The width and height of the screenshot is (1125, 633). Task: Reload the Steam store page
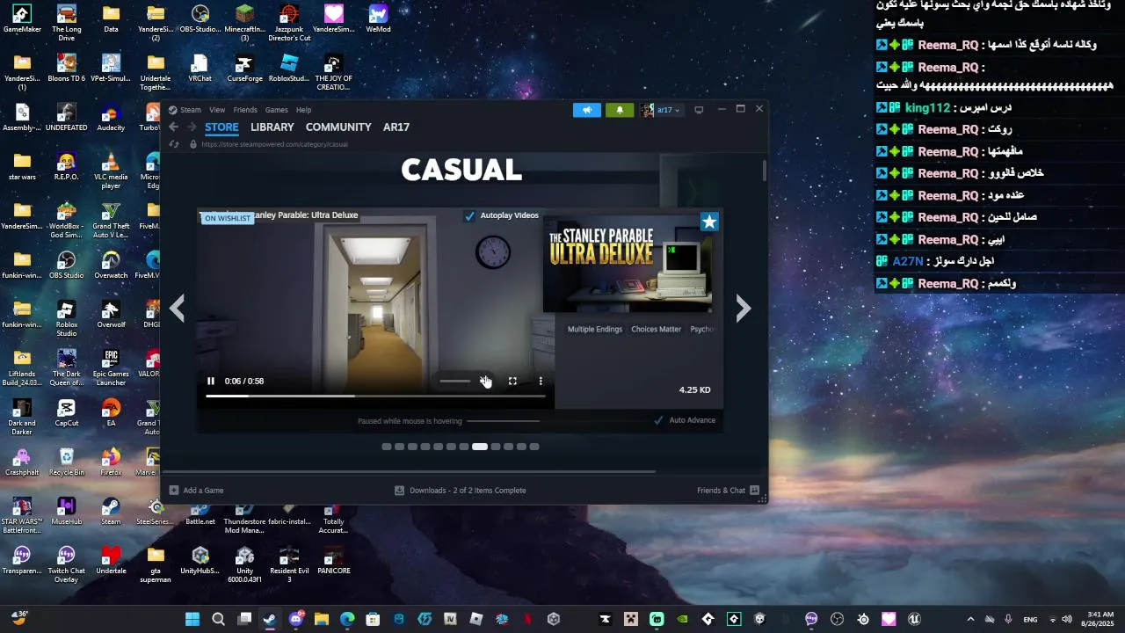pos(174,144)
